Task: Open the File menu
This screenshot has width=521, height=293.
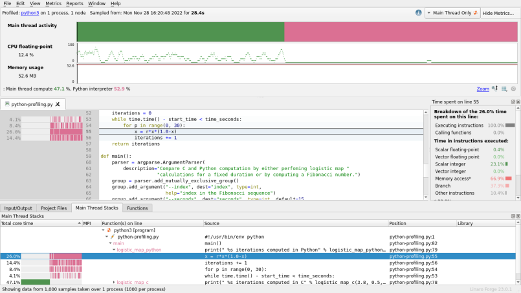Action: click(7, 3)
